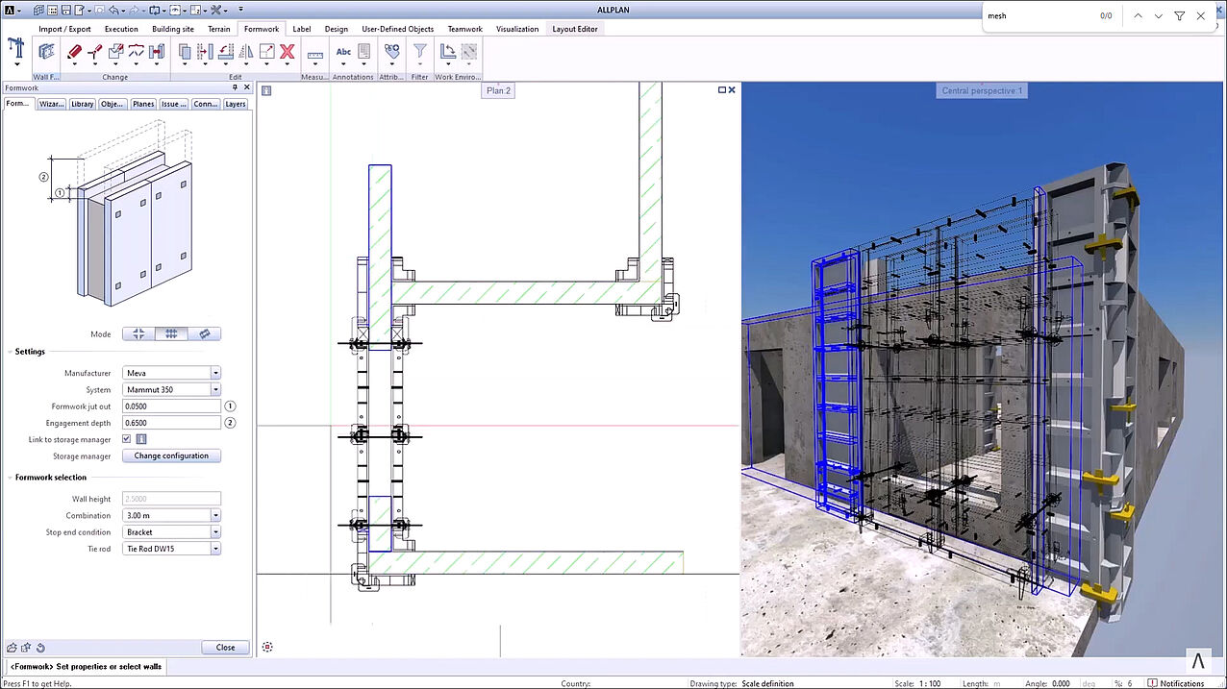
Task: Select the middle Mode toggle button
Action: [x=171, y=333]
